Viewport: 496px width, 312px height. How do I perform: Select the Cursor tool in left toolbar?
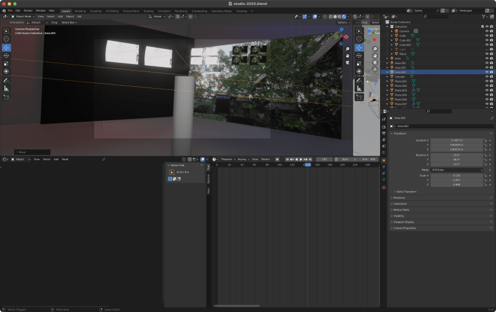tap(7, 39)
